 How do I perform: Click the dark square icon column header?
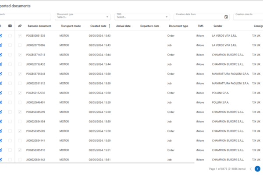tap(10, 26)
